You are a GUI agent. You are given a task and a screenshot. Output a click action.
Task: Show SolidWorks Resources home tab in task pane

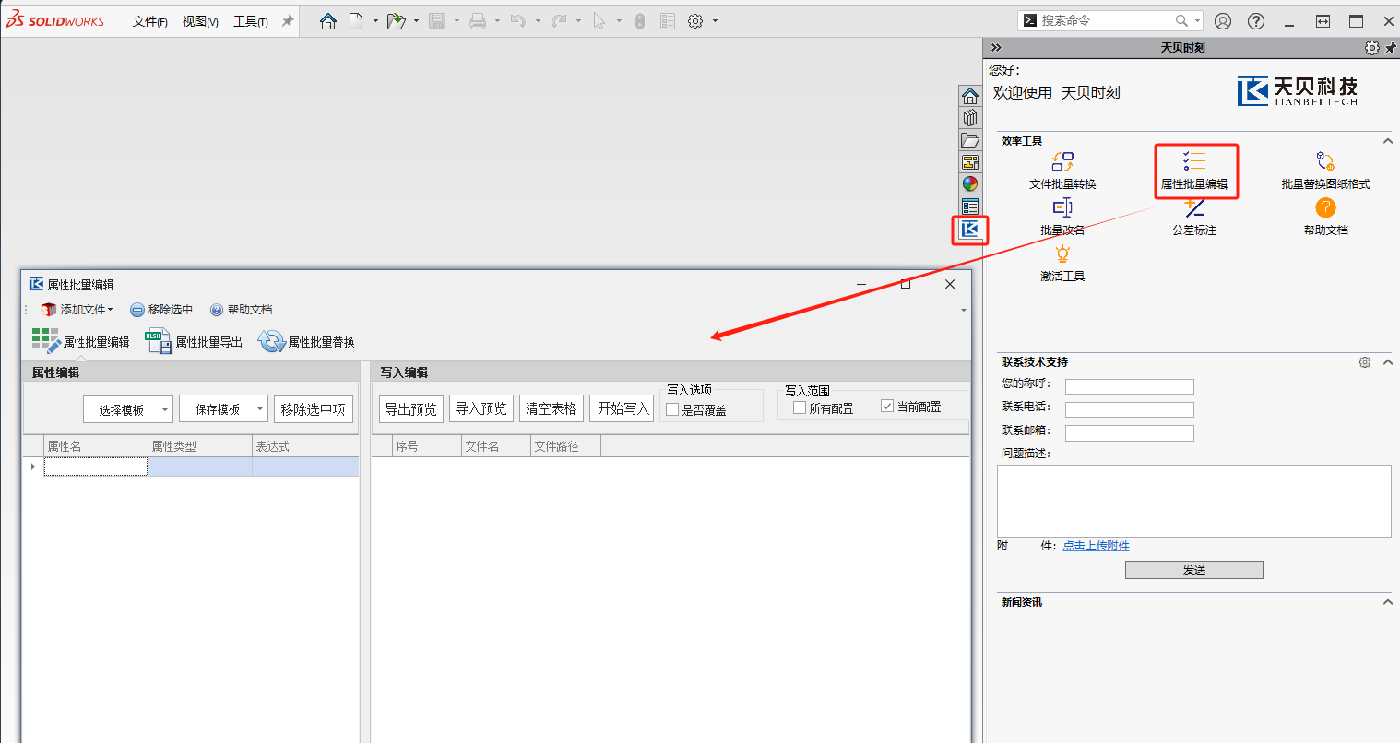(970, 96)
